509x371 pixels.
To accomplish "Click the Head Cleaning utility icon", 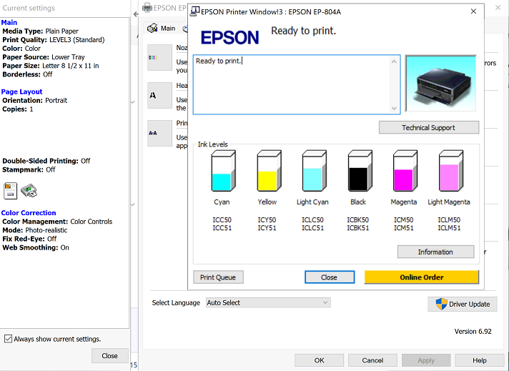I will point(159,95).
